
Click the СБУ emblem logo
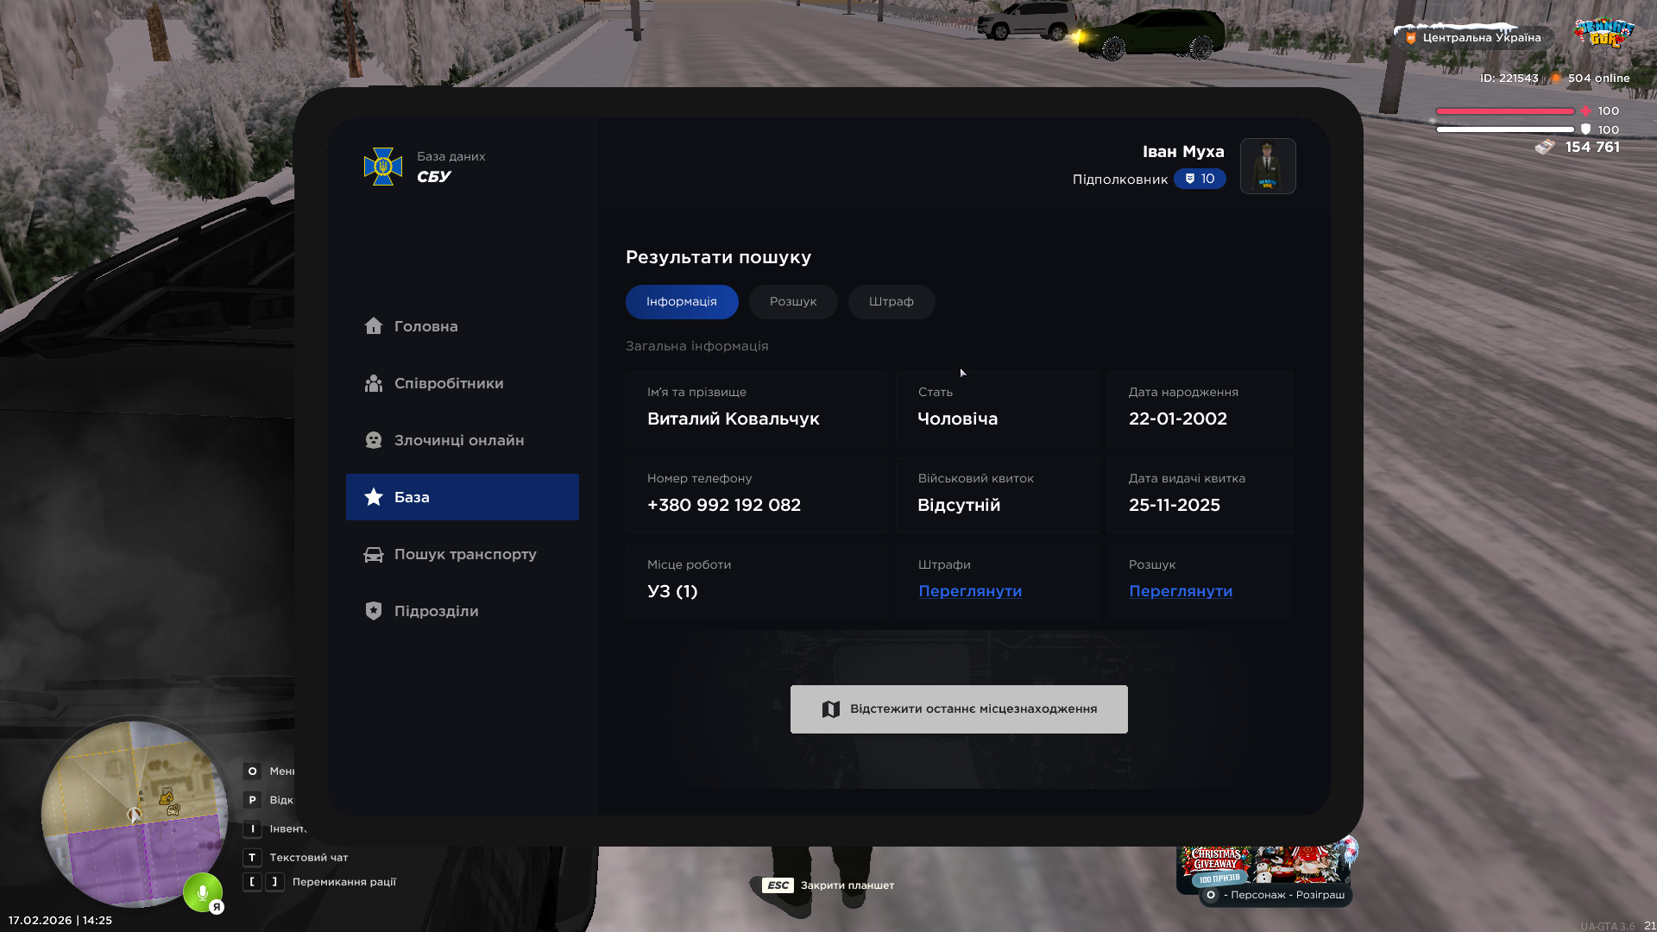383,167
